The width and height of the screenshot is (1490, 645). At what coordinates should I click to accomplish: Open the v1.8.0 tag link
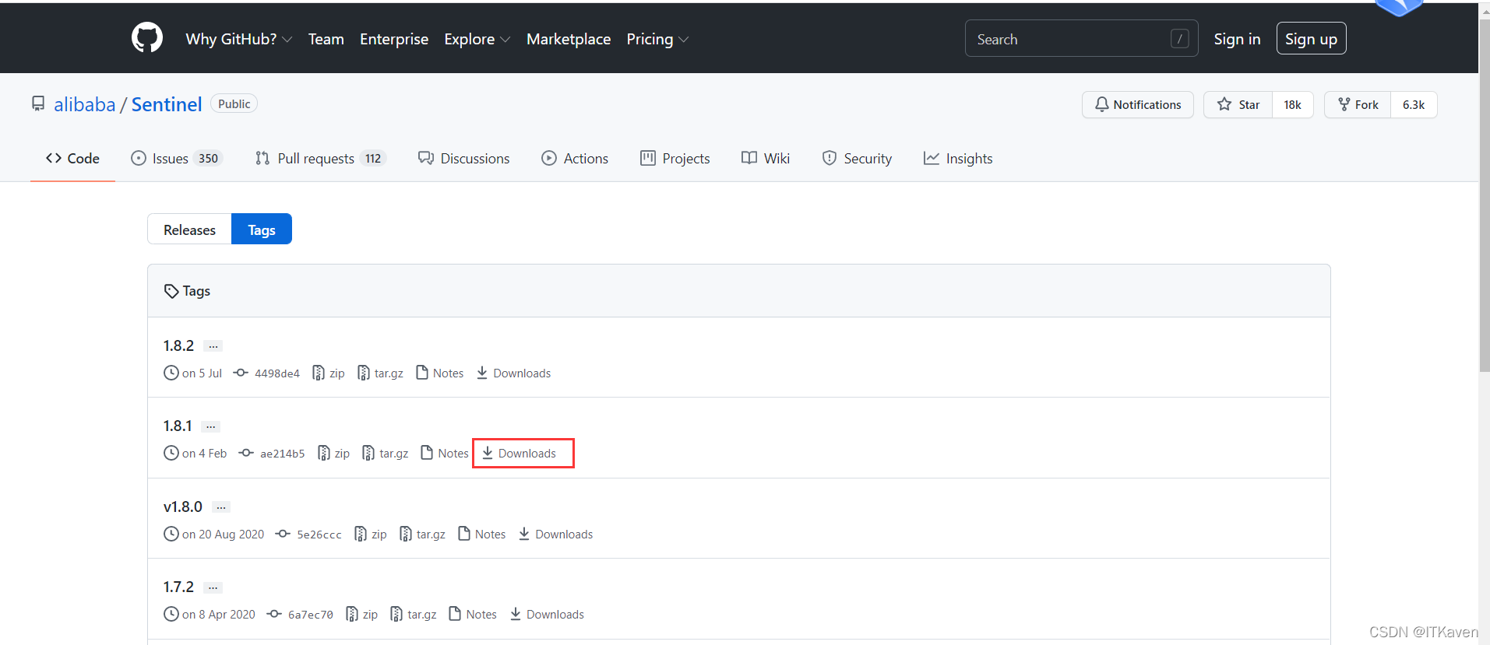[x=182, y=507]
